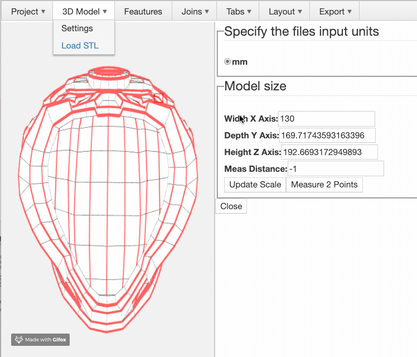Open the Layout dropdown menu

(x=284, y=12)
